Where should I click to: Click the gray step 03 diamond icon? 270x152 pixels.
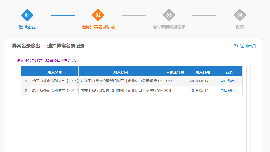(x=169, y=15)
